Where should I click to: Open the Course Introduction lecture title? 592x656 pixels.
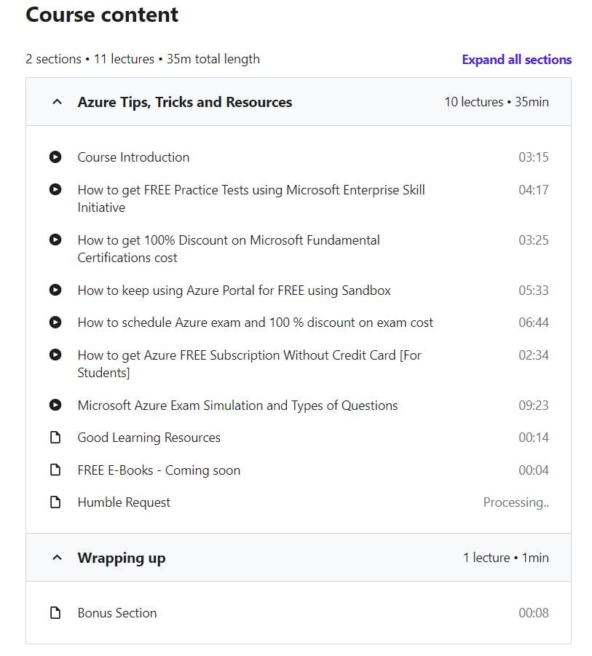(x=133, y=157)
